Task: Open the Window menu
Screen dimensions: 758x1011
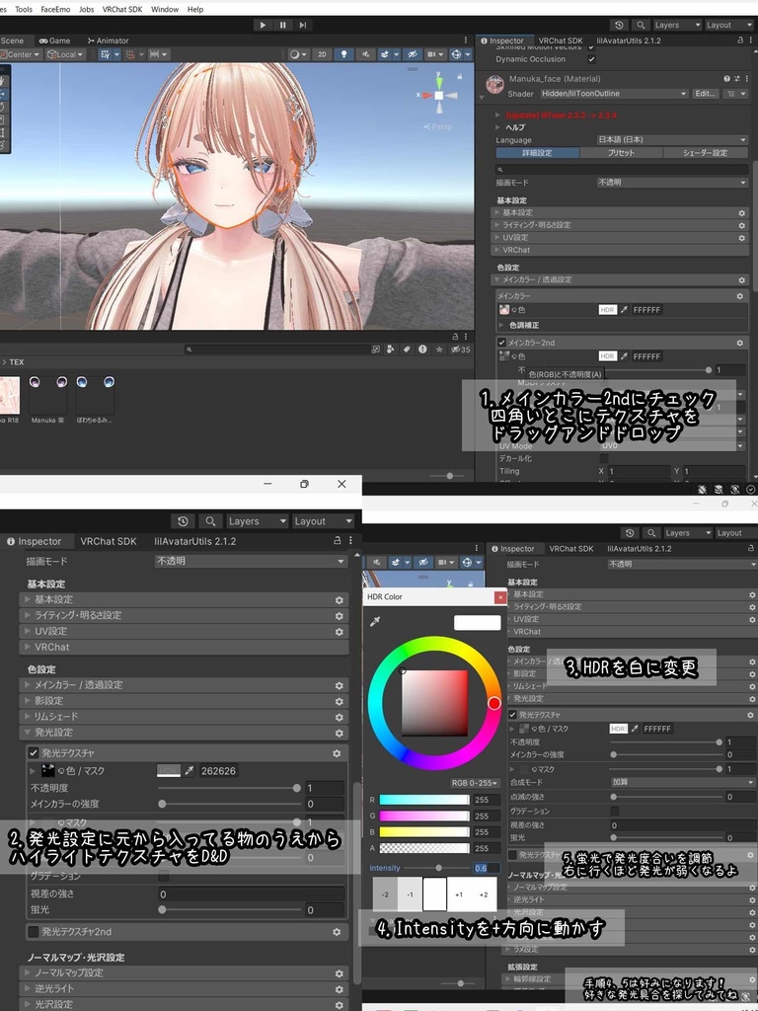Action: [165, 10]
